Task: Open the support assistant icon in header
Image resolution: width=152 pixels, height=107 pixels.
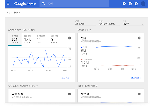Action: [130, 4]
